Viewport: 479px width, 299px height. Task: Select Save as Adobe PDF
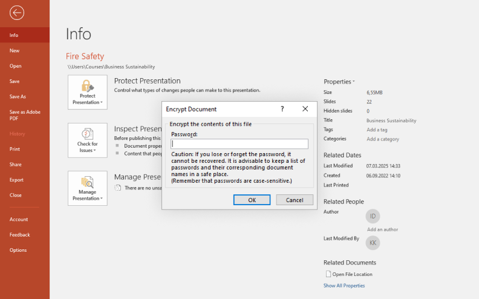(25, 115)
